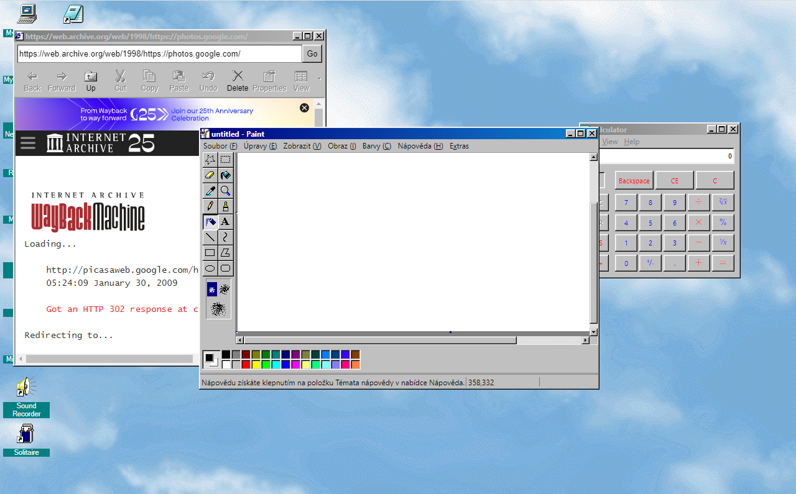This screenshot has height=494, width=796.
Task: Pick the Fill With Color bucket tool
Action: click(225, 175)
